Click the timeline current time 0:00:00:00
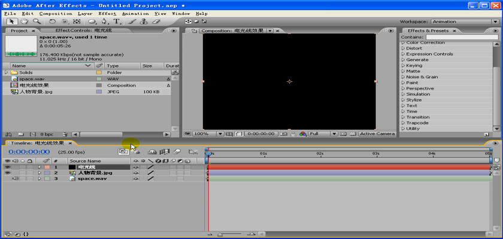The width and height of the screenshot is (503, 239). 29,152
